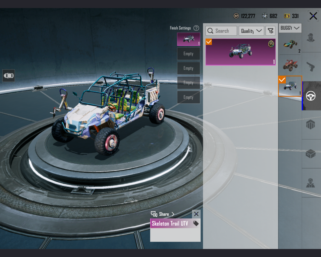Select the checked UTV vehicle thumbnail

[x=290, y=86]
